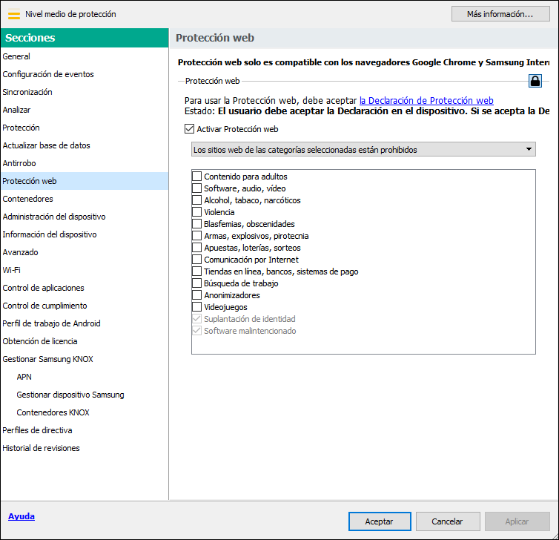Open the Contenedores section
Screen dimensions: 559x540
pos(28,199)
